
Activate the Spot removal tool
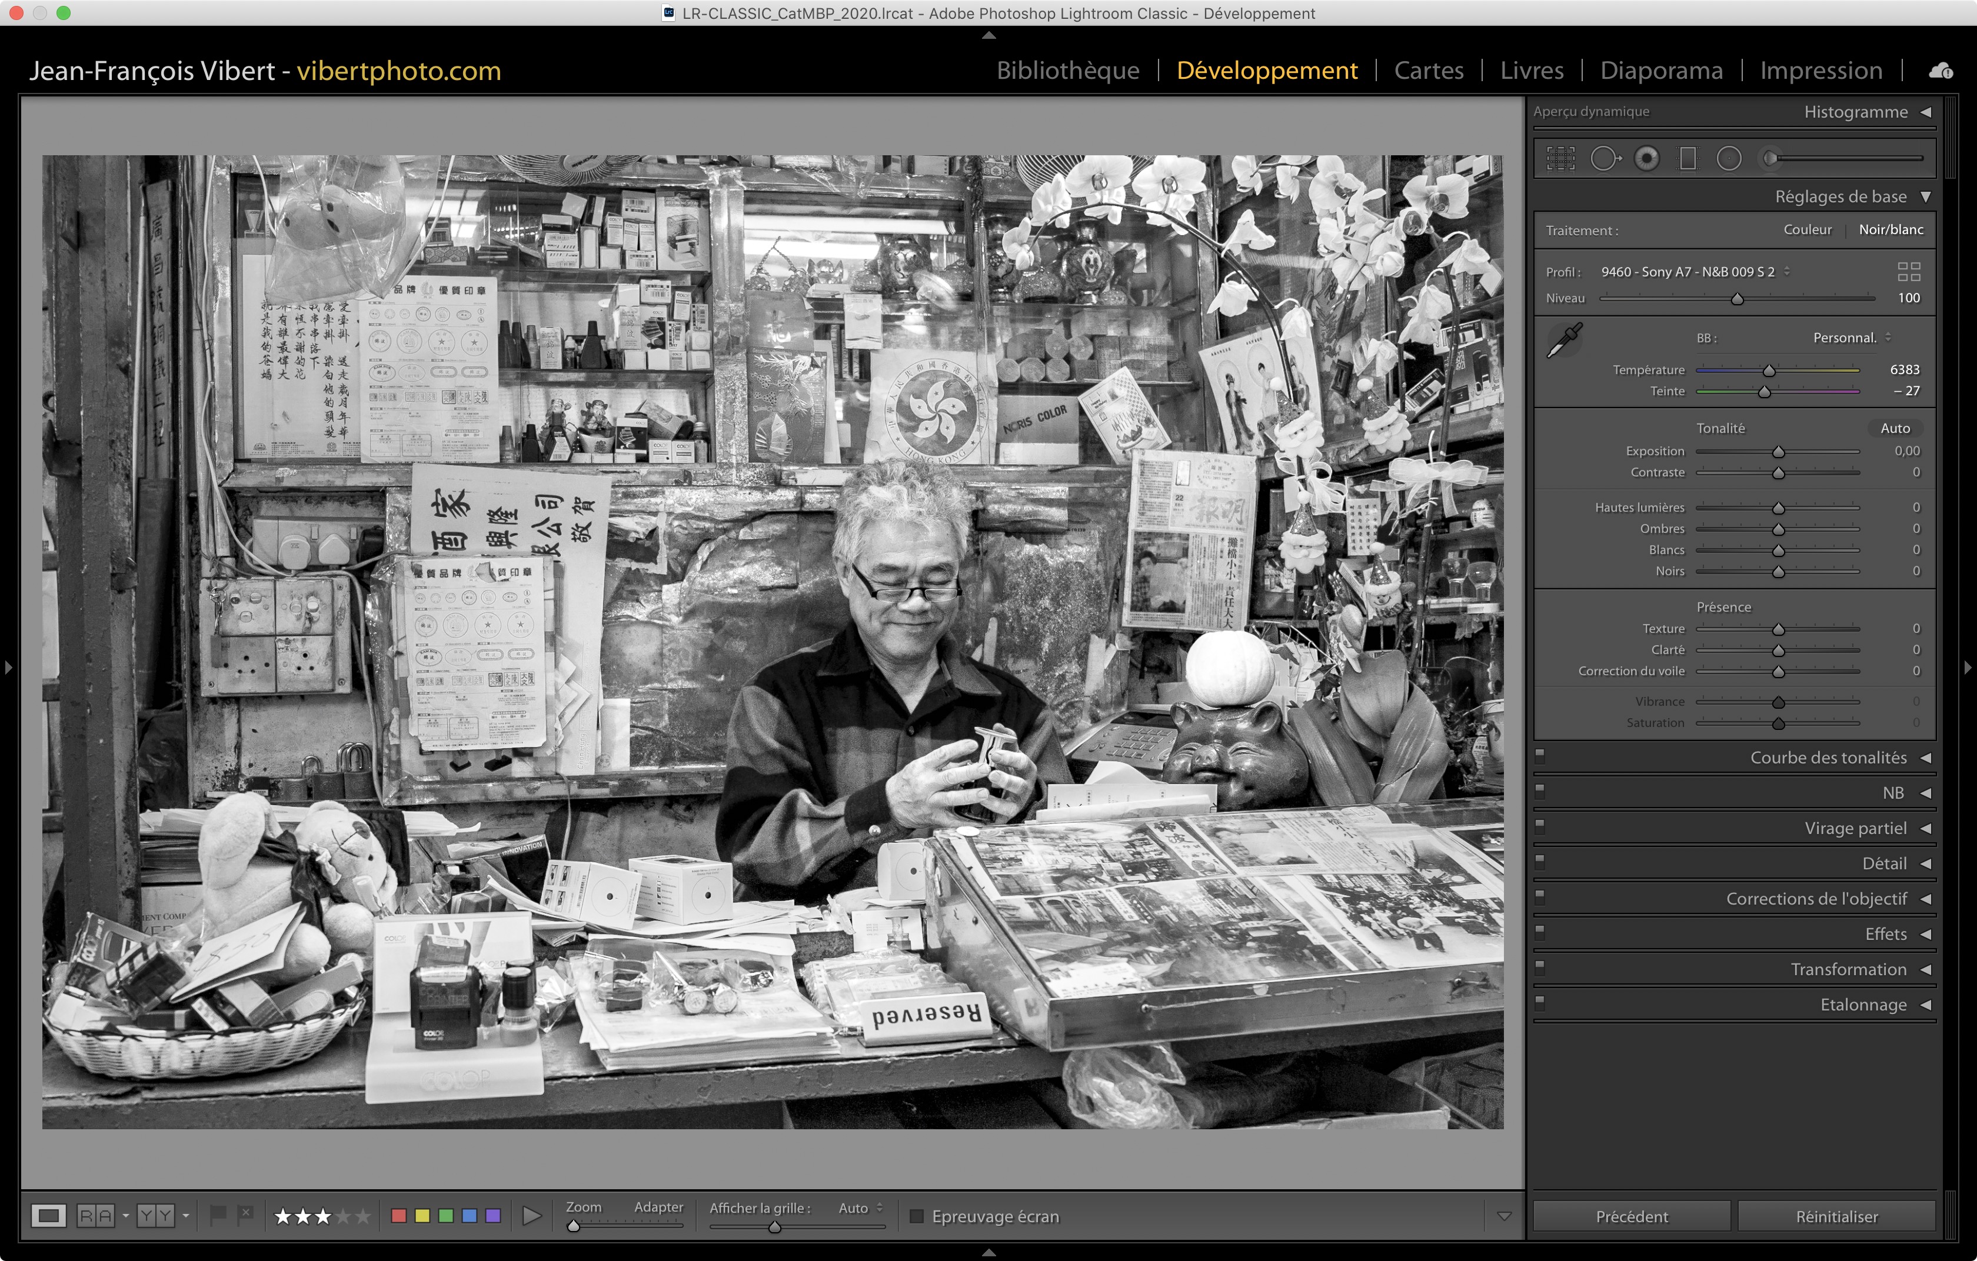1605,158
